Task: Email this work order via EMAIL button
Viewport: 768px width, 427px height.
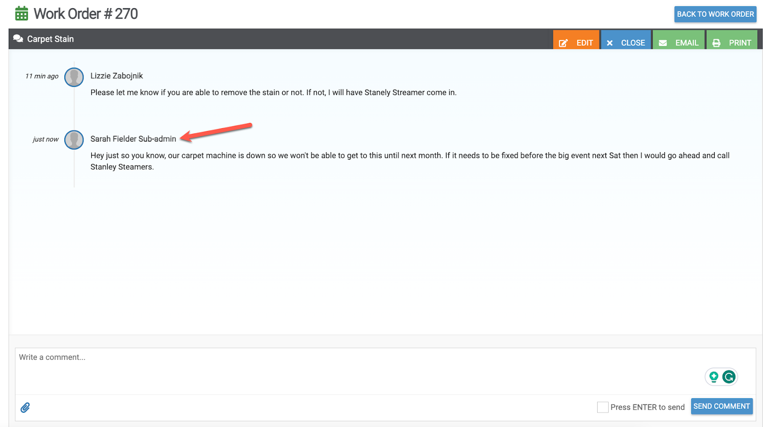Action: click(x=679, y=42)
